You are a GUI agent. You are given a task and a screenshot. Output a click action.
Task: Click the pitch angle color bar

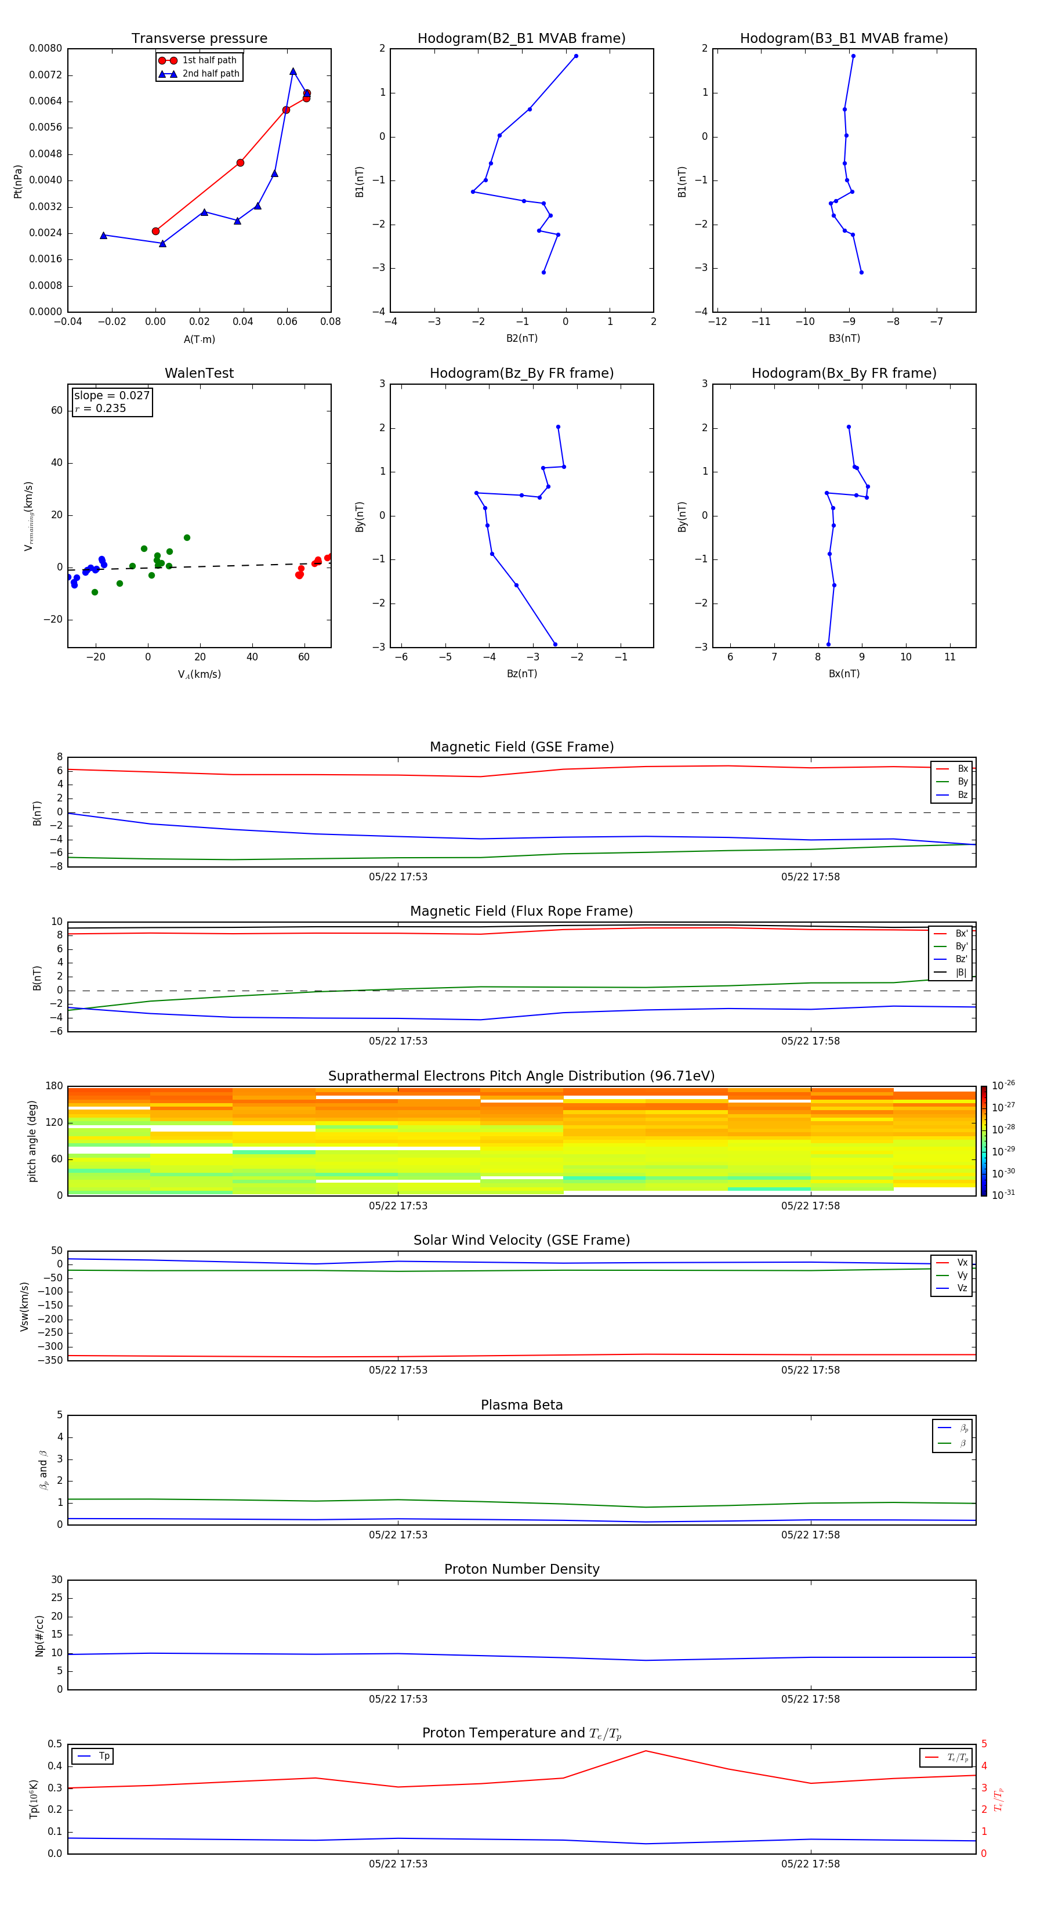(984, 1141)
